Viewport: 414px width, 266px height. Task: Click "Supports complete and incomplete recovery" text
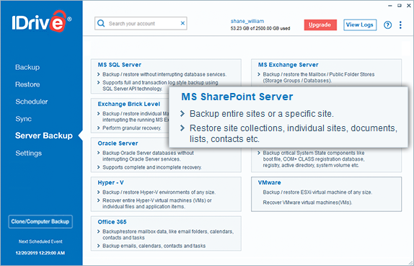152,167
